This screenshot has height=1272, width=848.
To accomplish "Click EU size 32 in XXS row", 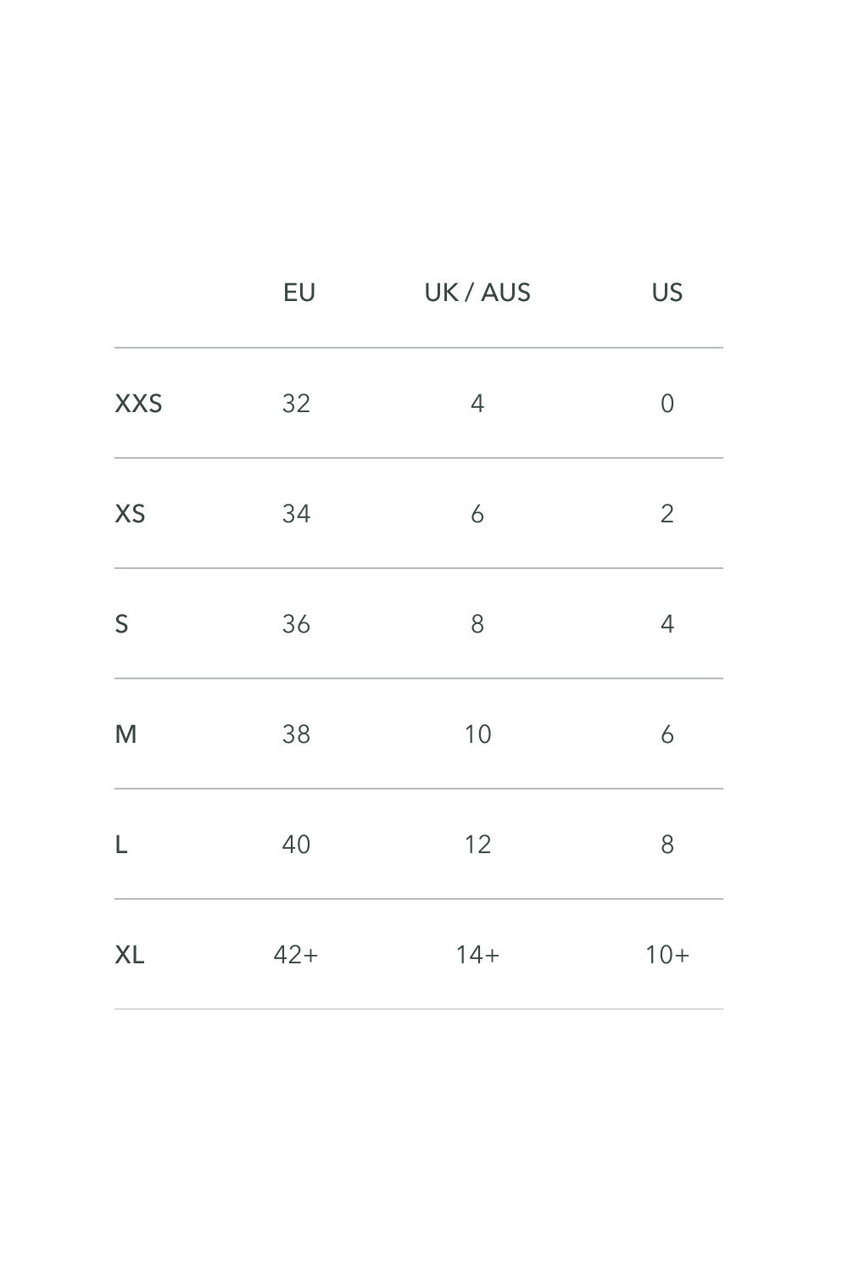I will click(x=296, y=404).
